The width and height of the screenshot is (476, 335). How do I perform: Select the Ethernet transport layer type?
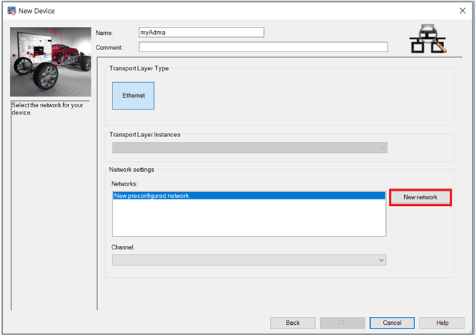point(134,96)
